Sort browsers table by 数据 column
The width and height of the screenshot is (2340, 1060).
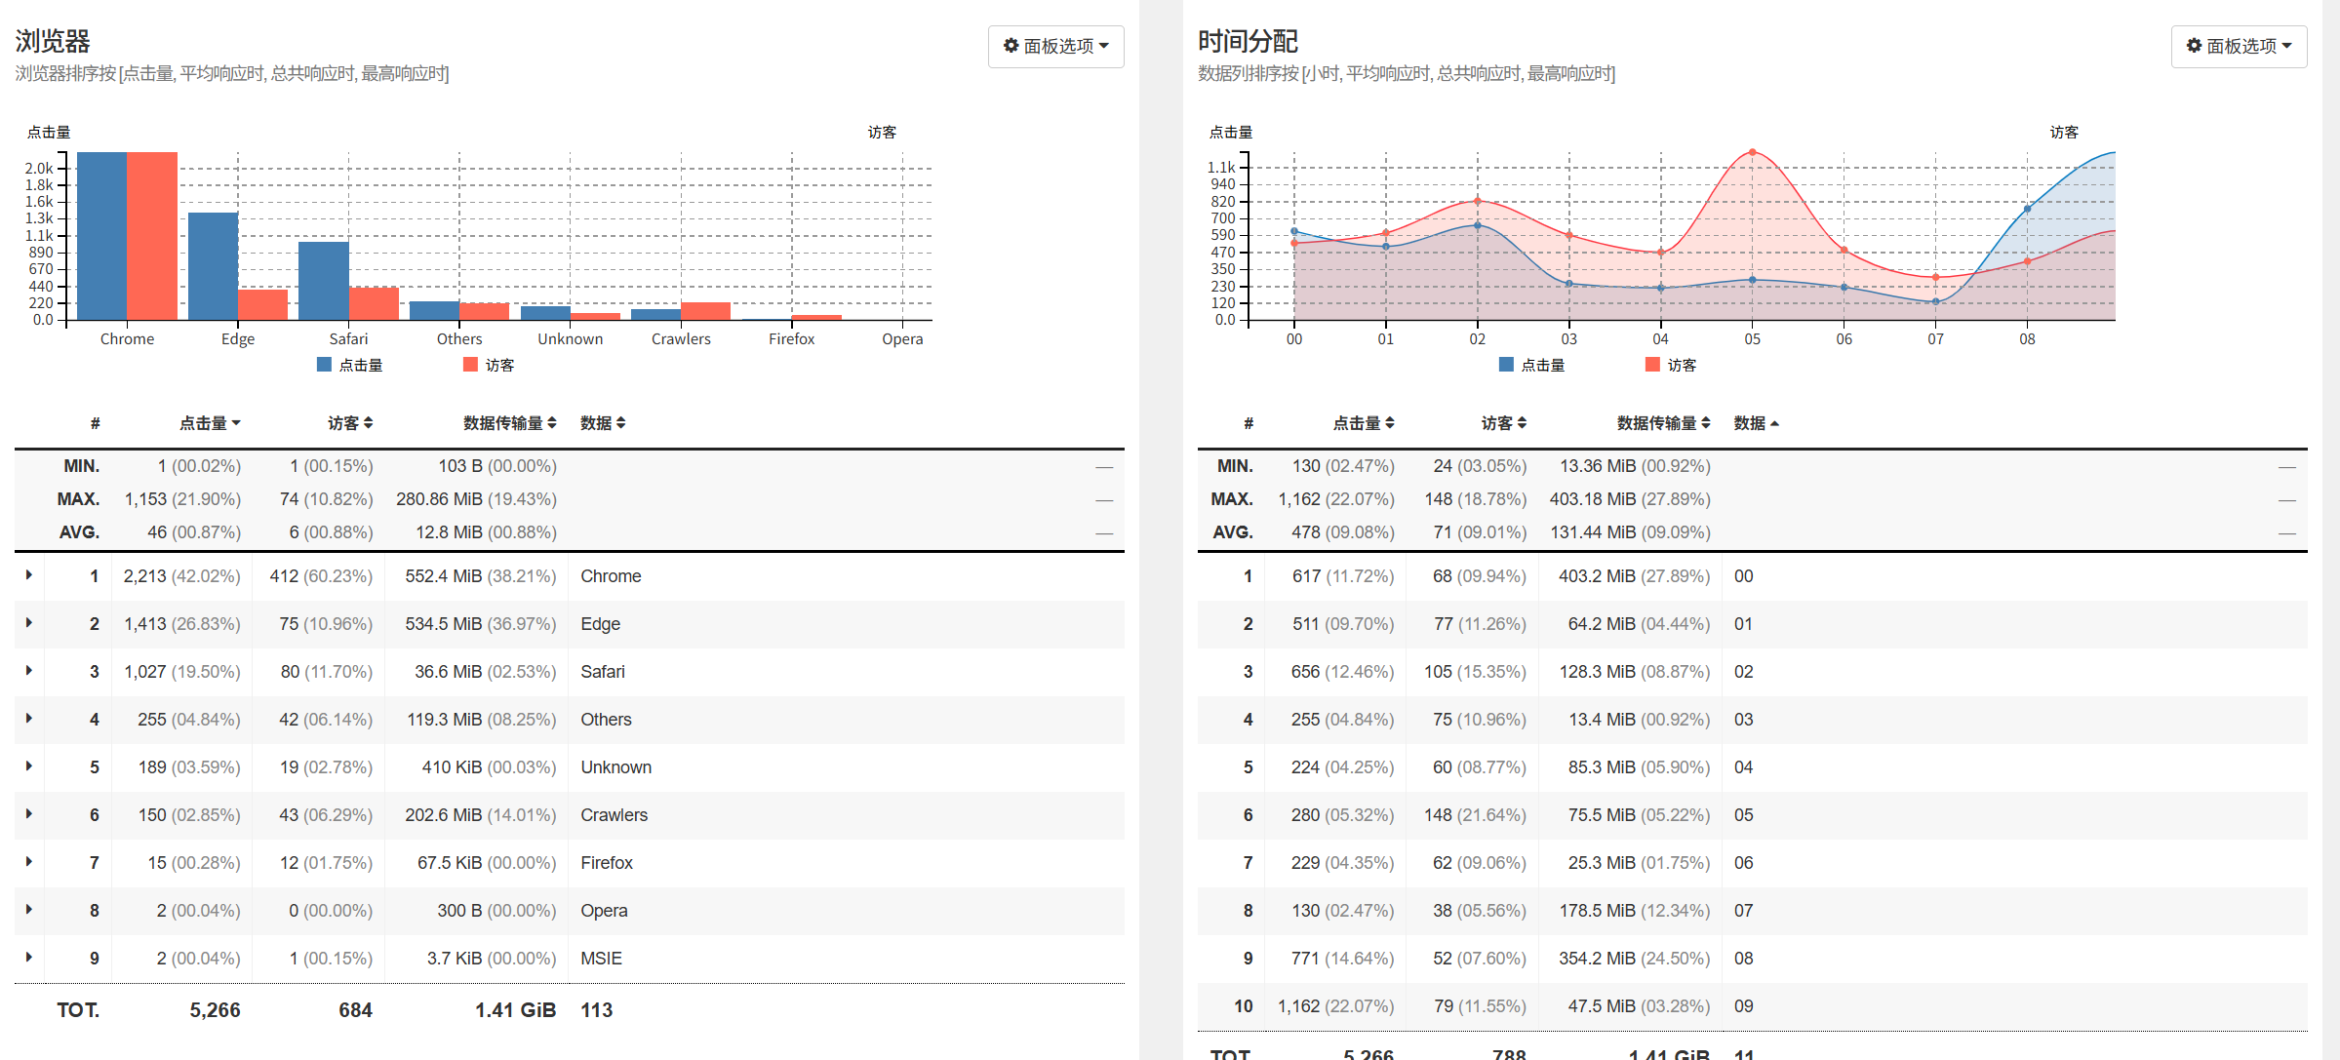[x=602, y=423]
